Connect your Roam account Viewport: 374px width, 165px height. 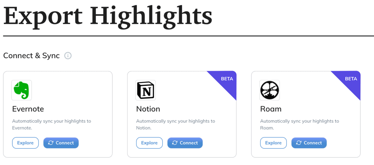(309, 143)
